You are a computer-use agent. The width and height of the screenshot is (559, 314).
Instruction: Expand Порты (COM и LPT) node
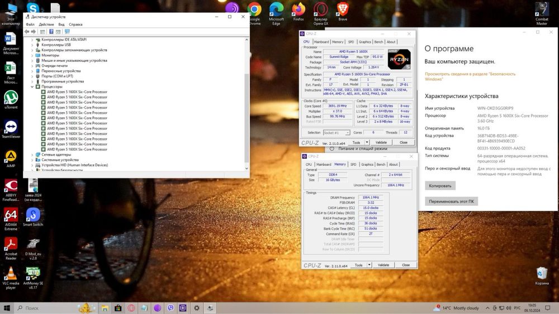[32, 76]
